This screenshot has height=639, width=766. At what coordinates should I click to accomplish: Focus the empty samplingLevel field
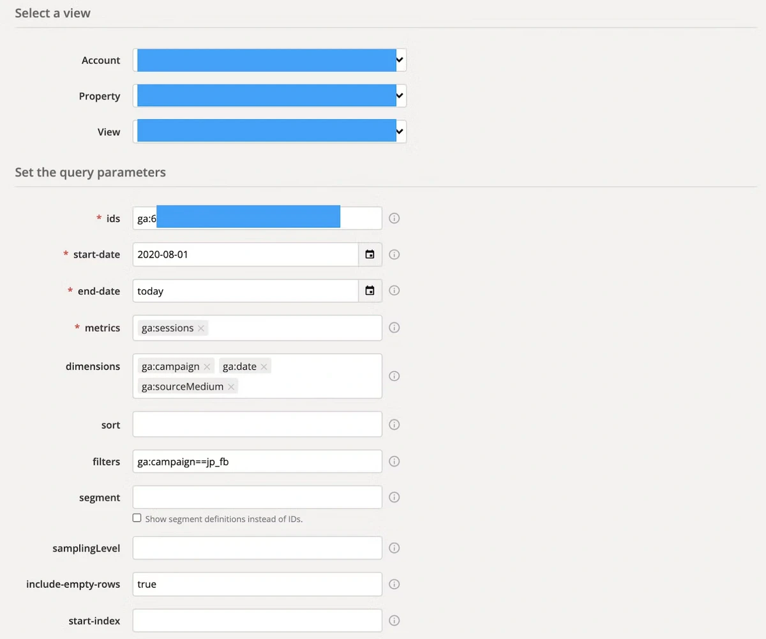257,548
